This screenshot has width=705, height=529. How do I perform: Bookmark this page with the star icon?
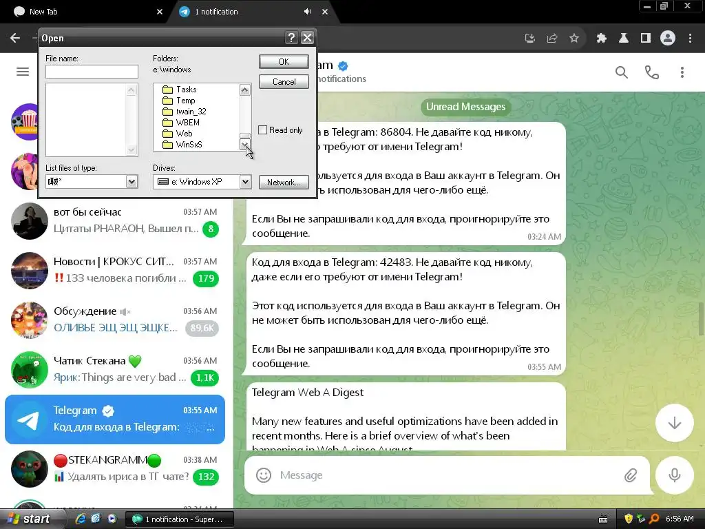click(x=574, y=39)
